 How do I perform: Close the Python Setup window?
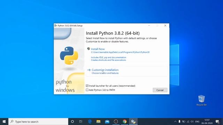pos(165,25)
